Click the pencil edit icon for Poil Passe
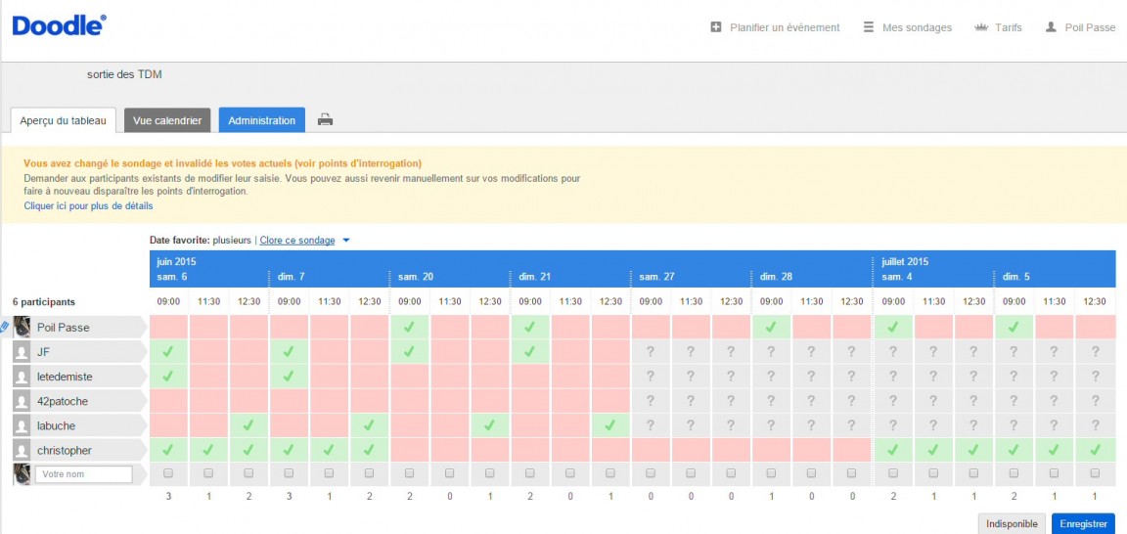This screenshot has height=534, width=1127. (x=5, y=327)
